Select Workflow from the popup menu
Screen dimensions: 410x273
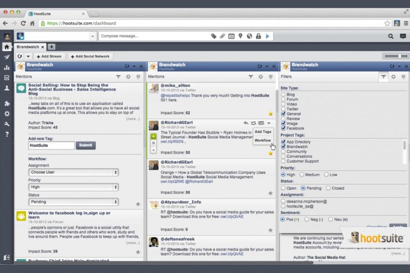262,140
